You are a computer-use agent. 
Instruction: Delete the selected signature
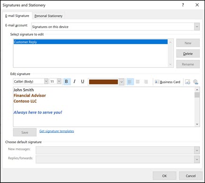[x=188, y=53]
